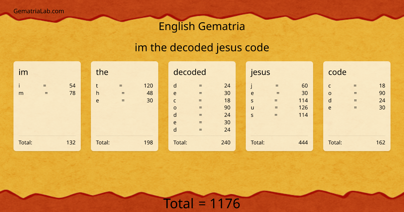Select letter 'c' in the decoded card
This screenshot has height=212, width=404.
(x=175, y=100)
